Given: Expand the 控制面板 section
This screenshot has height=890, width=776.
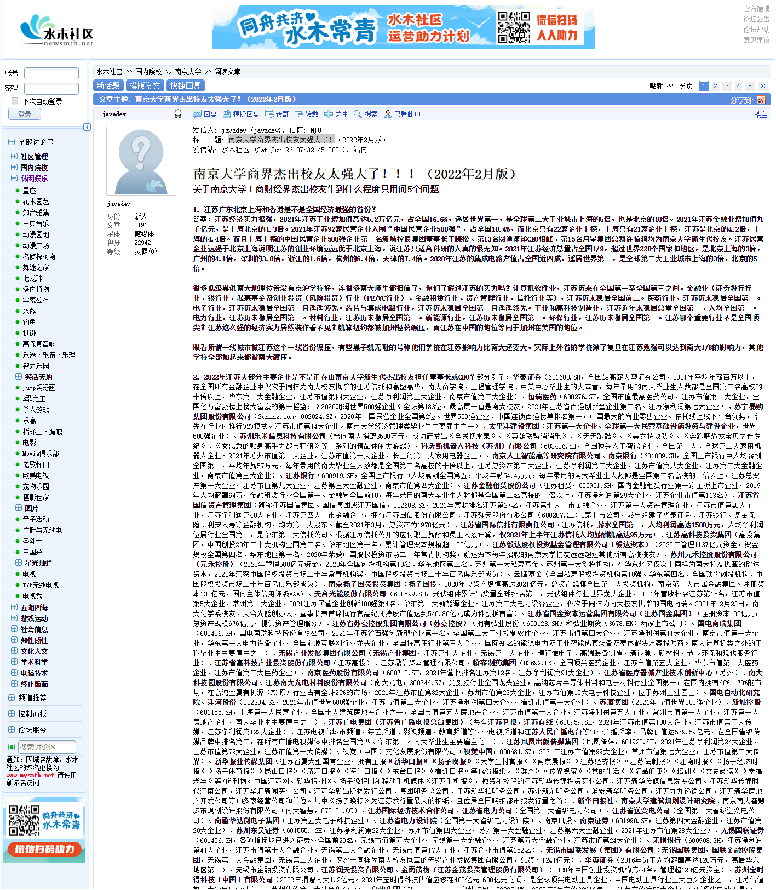Looking at the screenshot, I should pyautogui.click(x=12, y=714).
